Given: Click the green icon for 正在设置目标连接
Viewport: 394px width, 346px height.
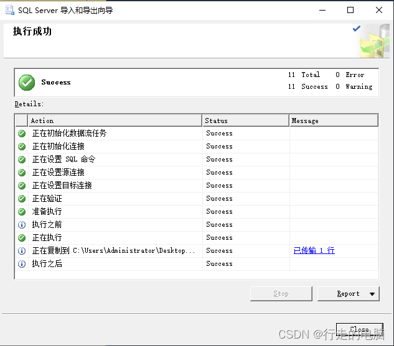Looking at the screenshot, I should pyautogui.click(x=22, y=186).
